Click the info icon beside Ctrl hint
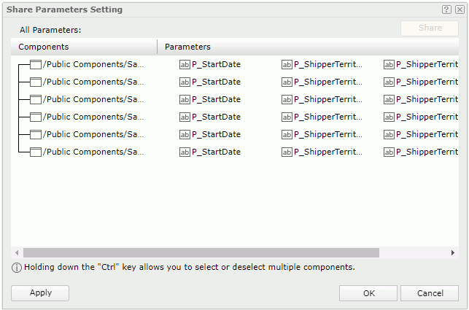469x310 pixels. click(17, 268)
